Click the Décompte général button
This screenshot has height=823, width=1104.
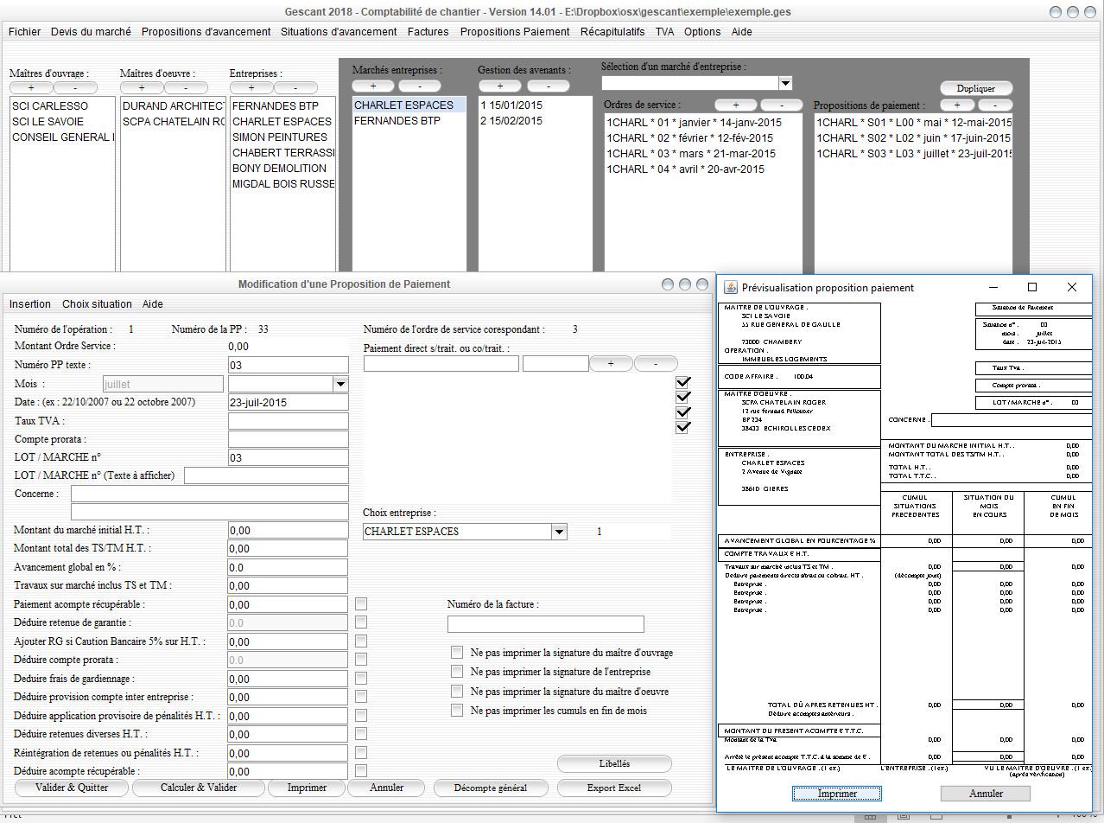491,788
